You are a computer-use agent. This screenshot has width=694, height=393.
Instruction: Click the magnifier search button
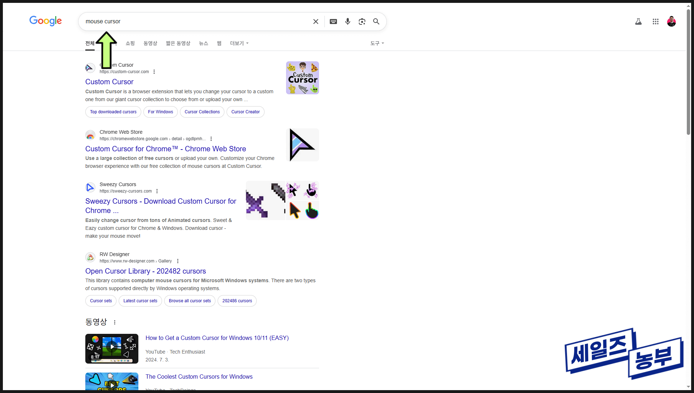(376, 22)
